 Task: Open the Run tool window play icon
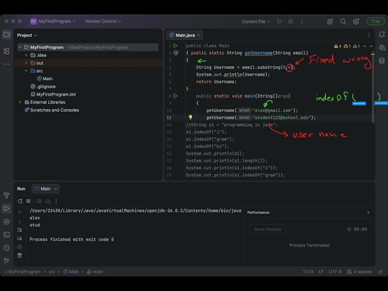(x=7, y=209)
